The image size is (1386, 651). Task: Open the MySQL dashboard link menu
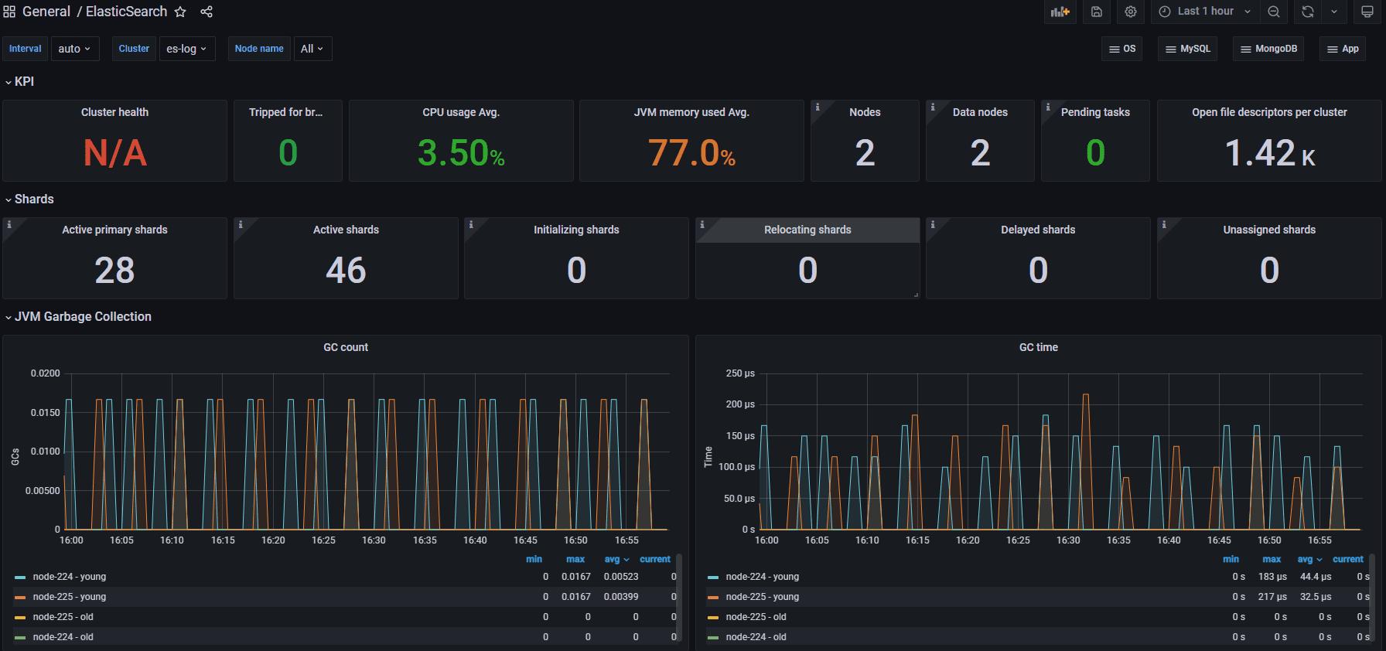[1187, 49]
